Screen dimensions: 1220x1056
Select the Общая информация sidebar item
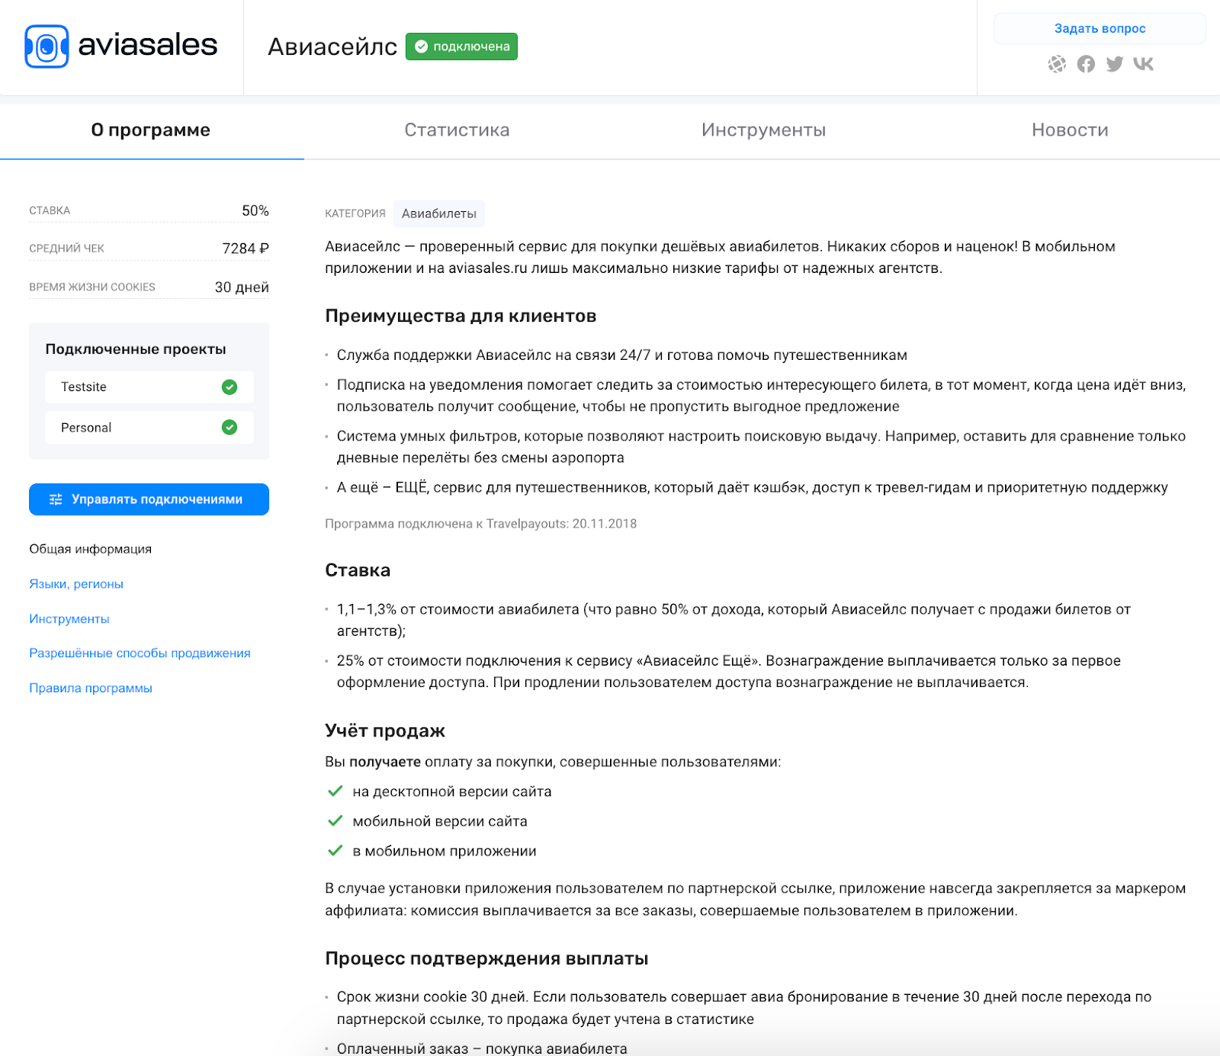tap(91, 549)
